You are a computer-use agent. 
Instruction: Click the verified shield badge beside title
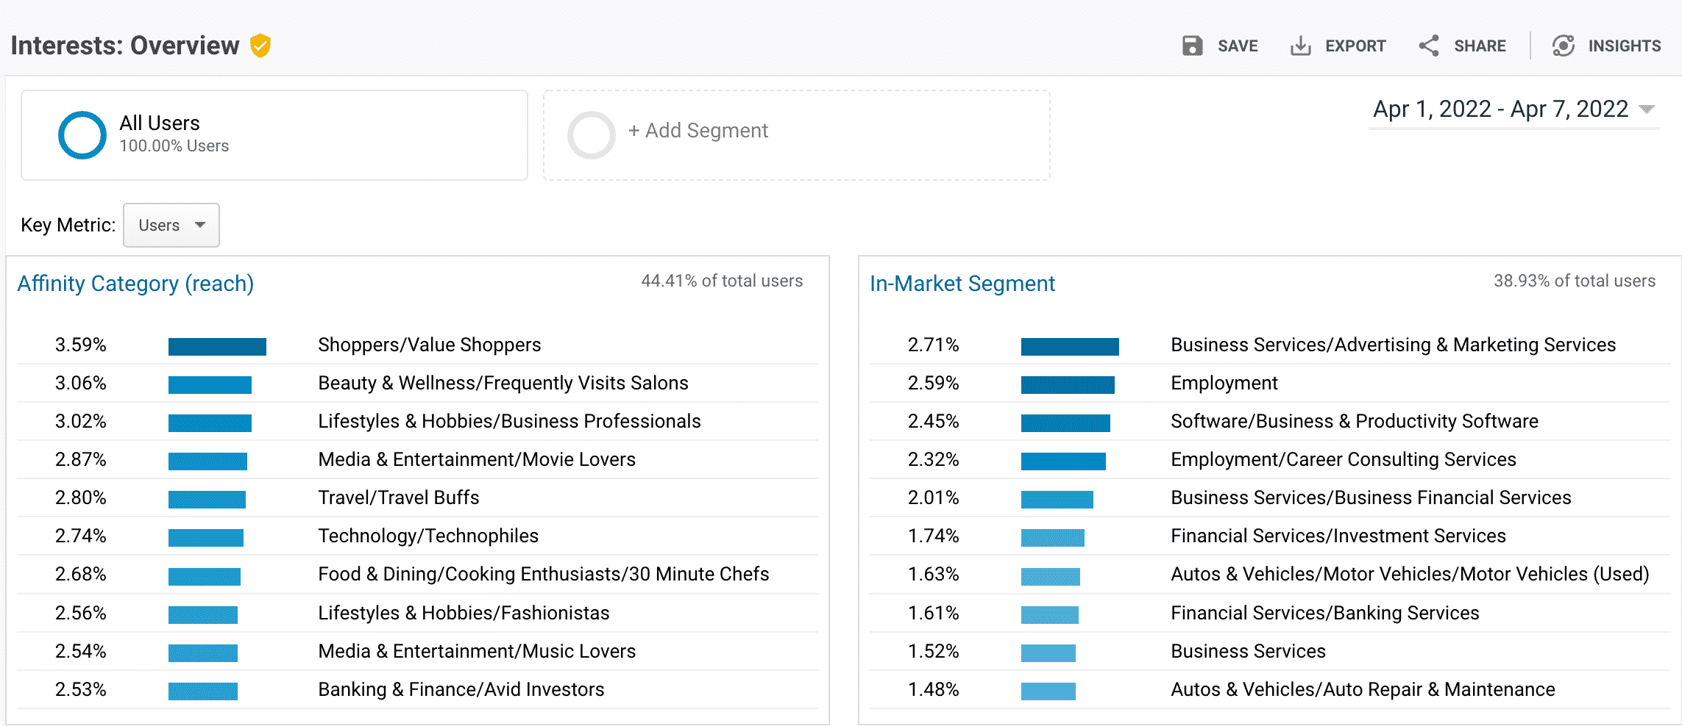tap(260, 46)
